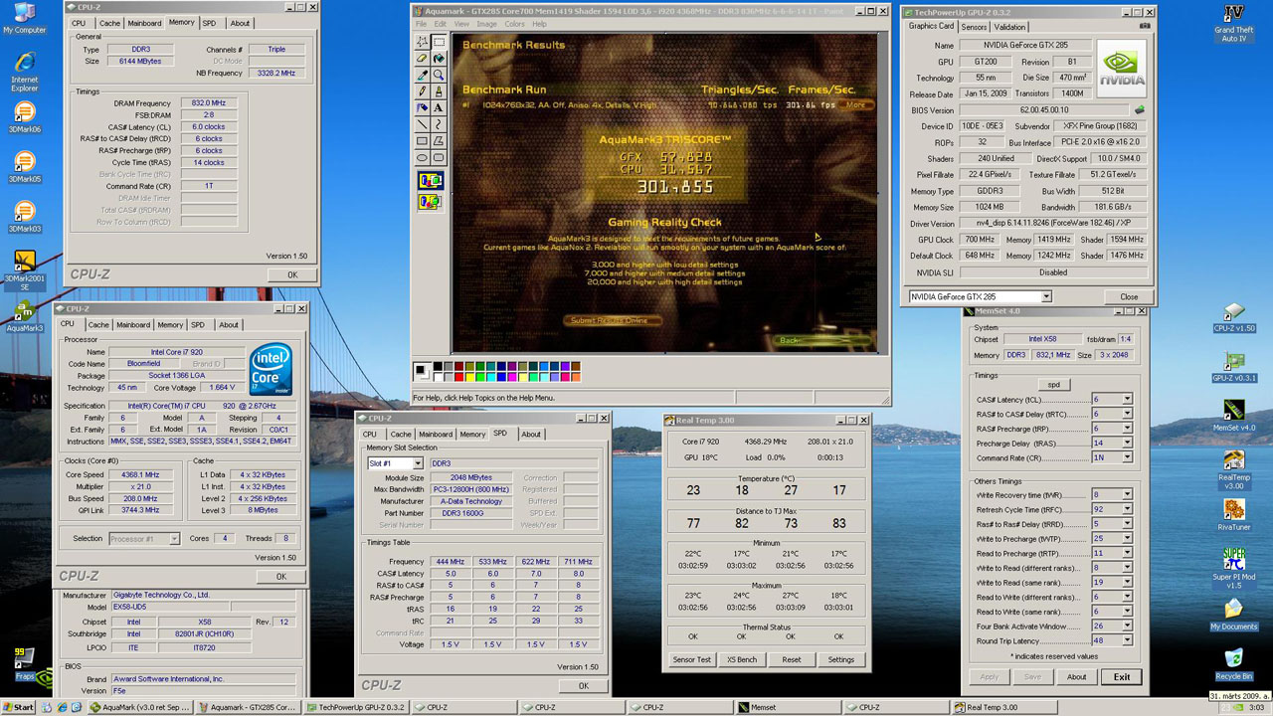
Task: Click the spd button in MemSet
Action: (x=1053, y=384)
